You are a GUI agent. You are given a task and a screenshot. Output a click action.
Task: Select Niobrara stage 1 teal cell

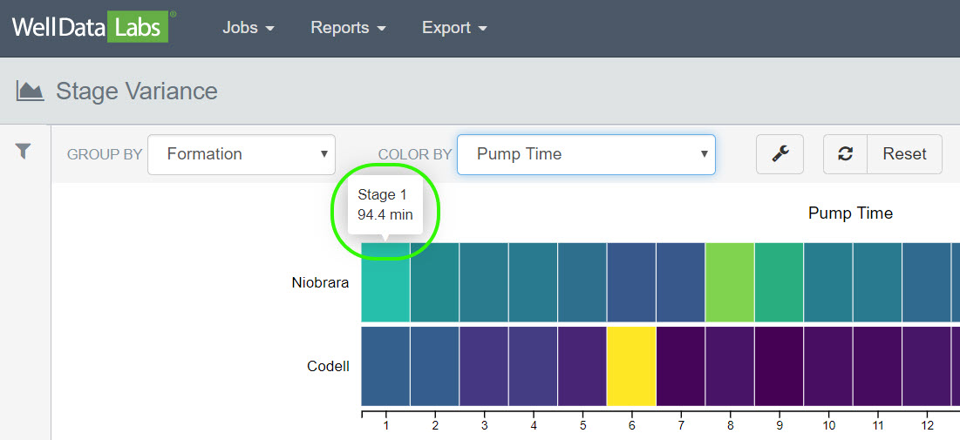point(385,283)
